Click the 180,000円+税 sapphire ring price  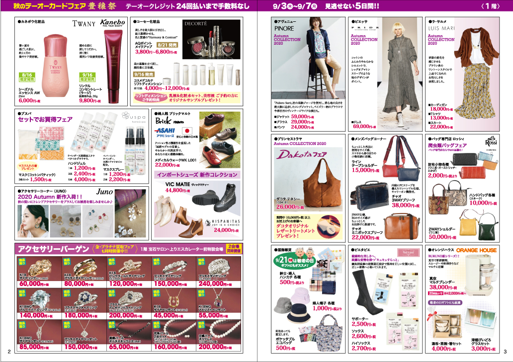coord(81,315)
